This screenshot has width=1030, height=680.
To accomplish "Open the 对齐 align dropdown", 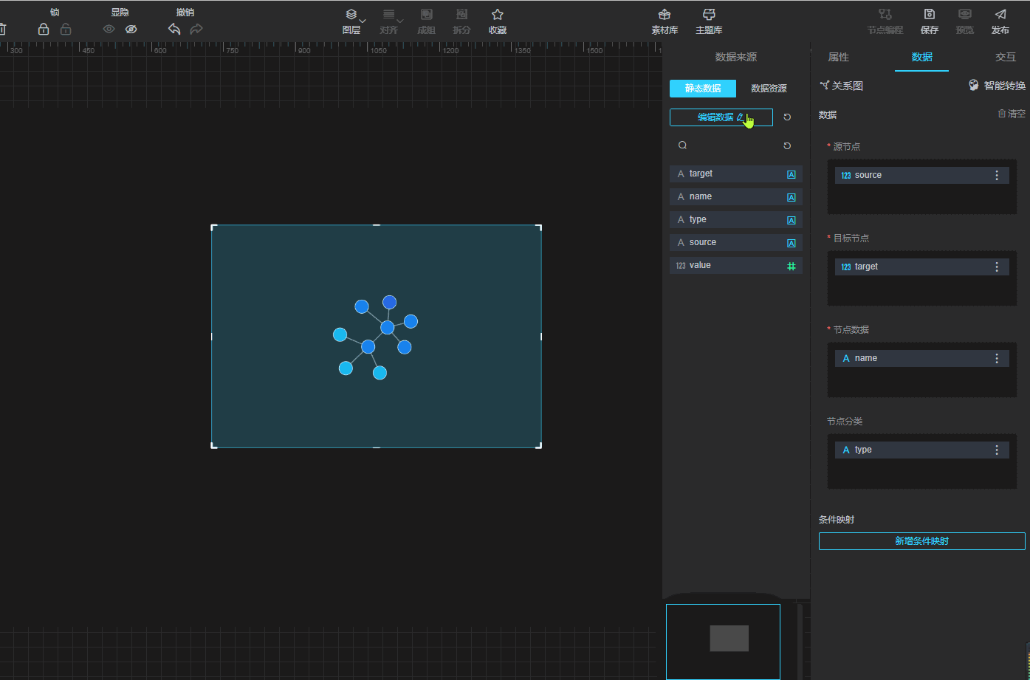I will [389, 22].
